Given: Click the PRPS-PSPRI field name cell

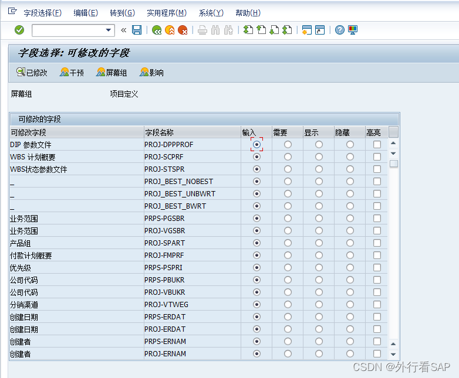Looking at the screenshot, I should (x=193, y=267).
